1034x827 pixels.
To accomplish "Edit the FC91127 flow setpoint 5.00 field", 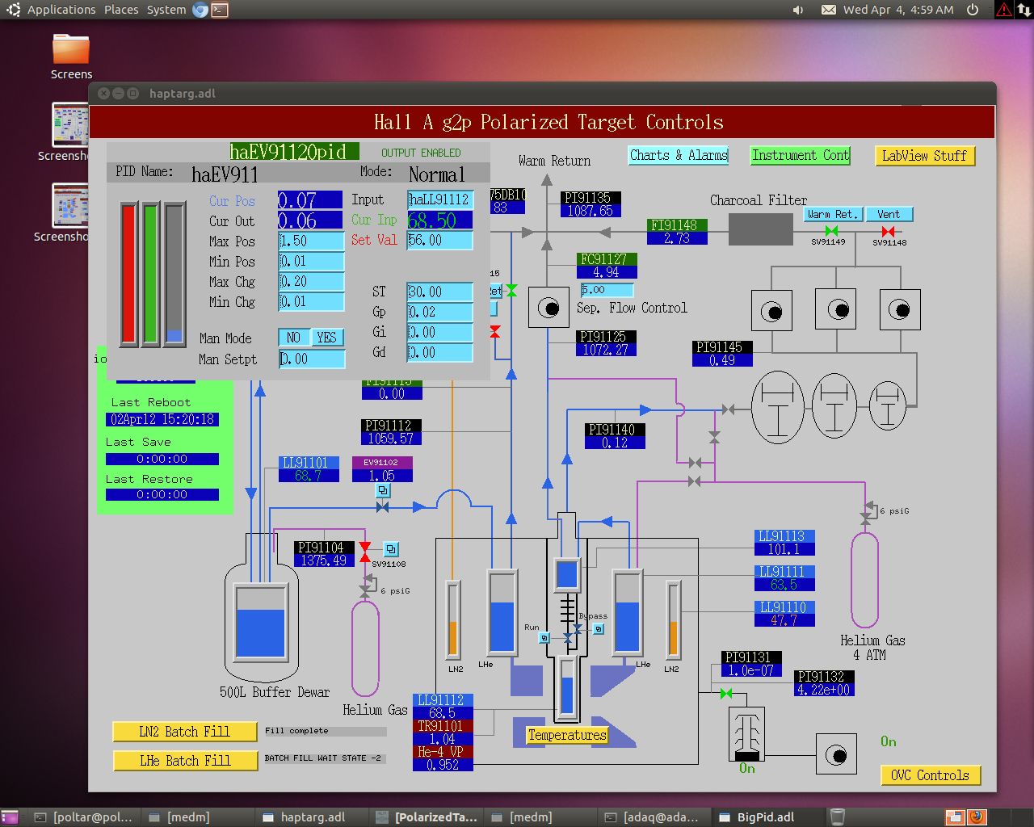I will 607,290.
